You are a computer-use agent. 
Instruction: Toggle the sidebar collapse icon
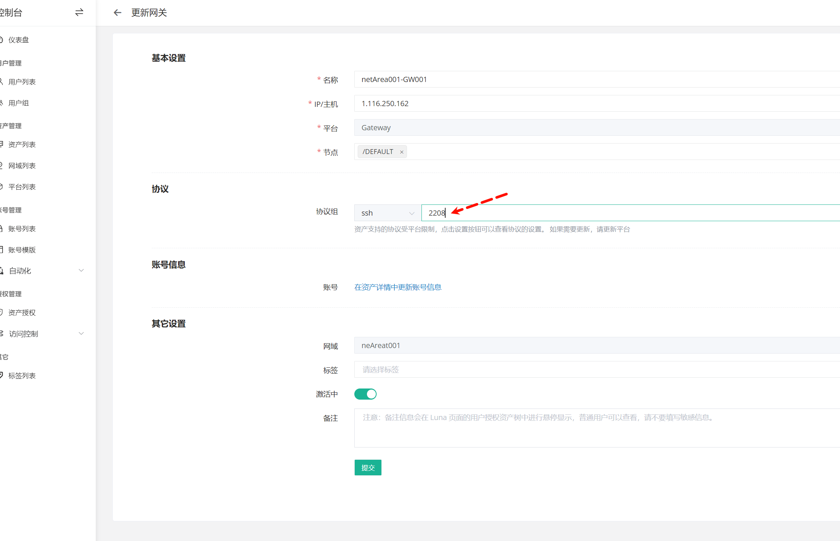pos(79,13)
